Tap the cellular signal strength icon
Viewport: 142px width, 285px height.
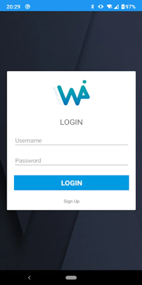(116, 7)
